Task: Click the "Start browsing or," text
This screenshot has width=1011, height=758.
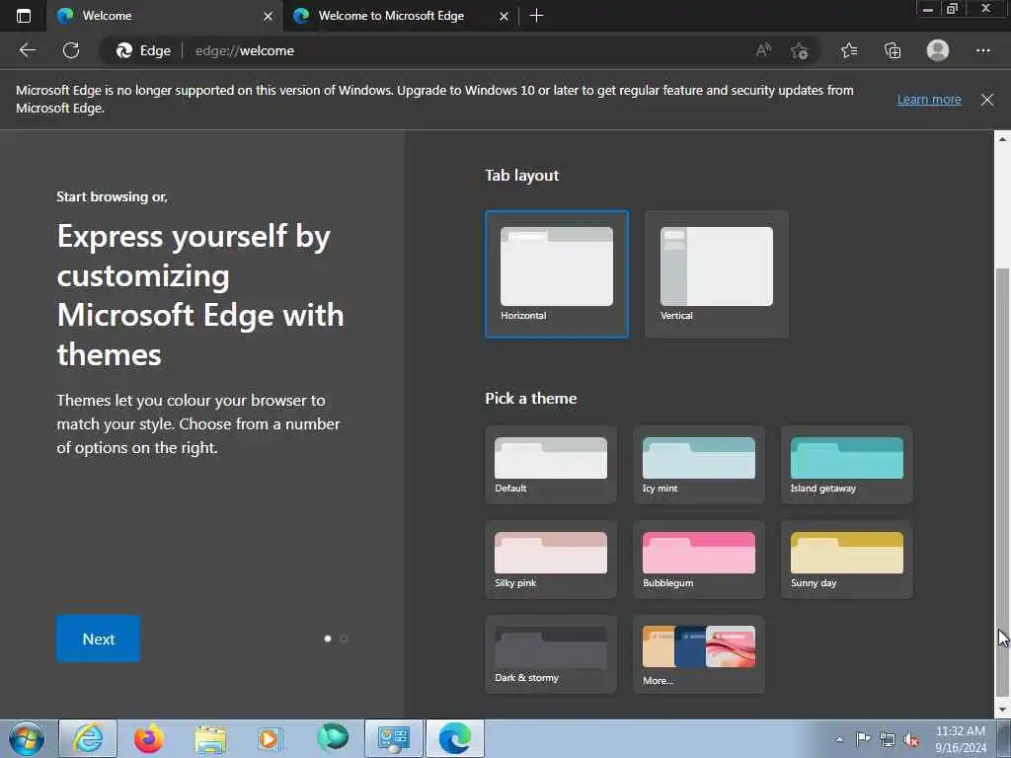Action: 113,196
